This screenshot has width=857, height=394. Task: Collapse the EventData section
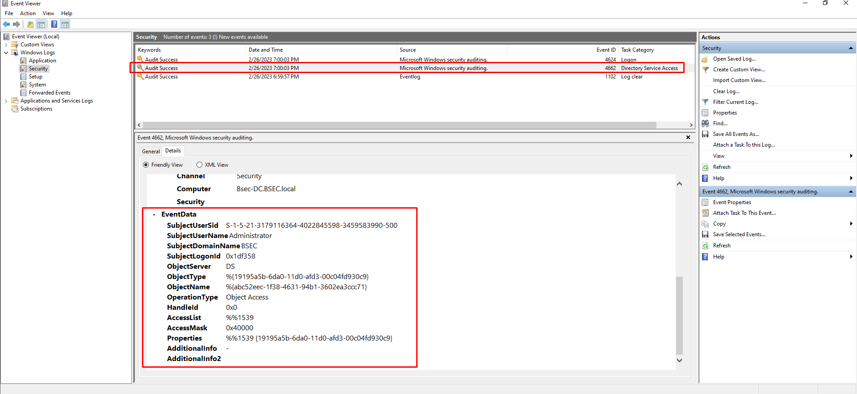pos(154,215)
